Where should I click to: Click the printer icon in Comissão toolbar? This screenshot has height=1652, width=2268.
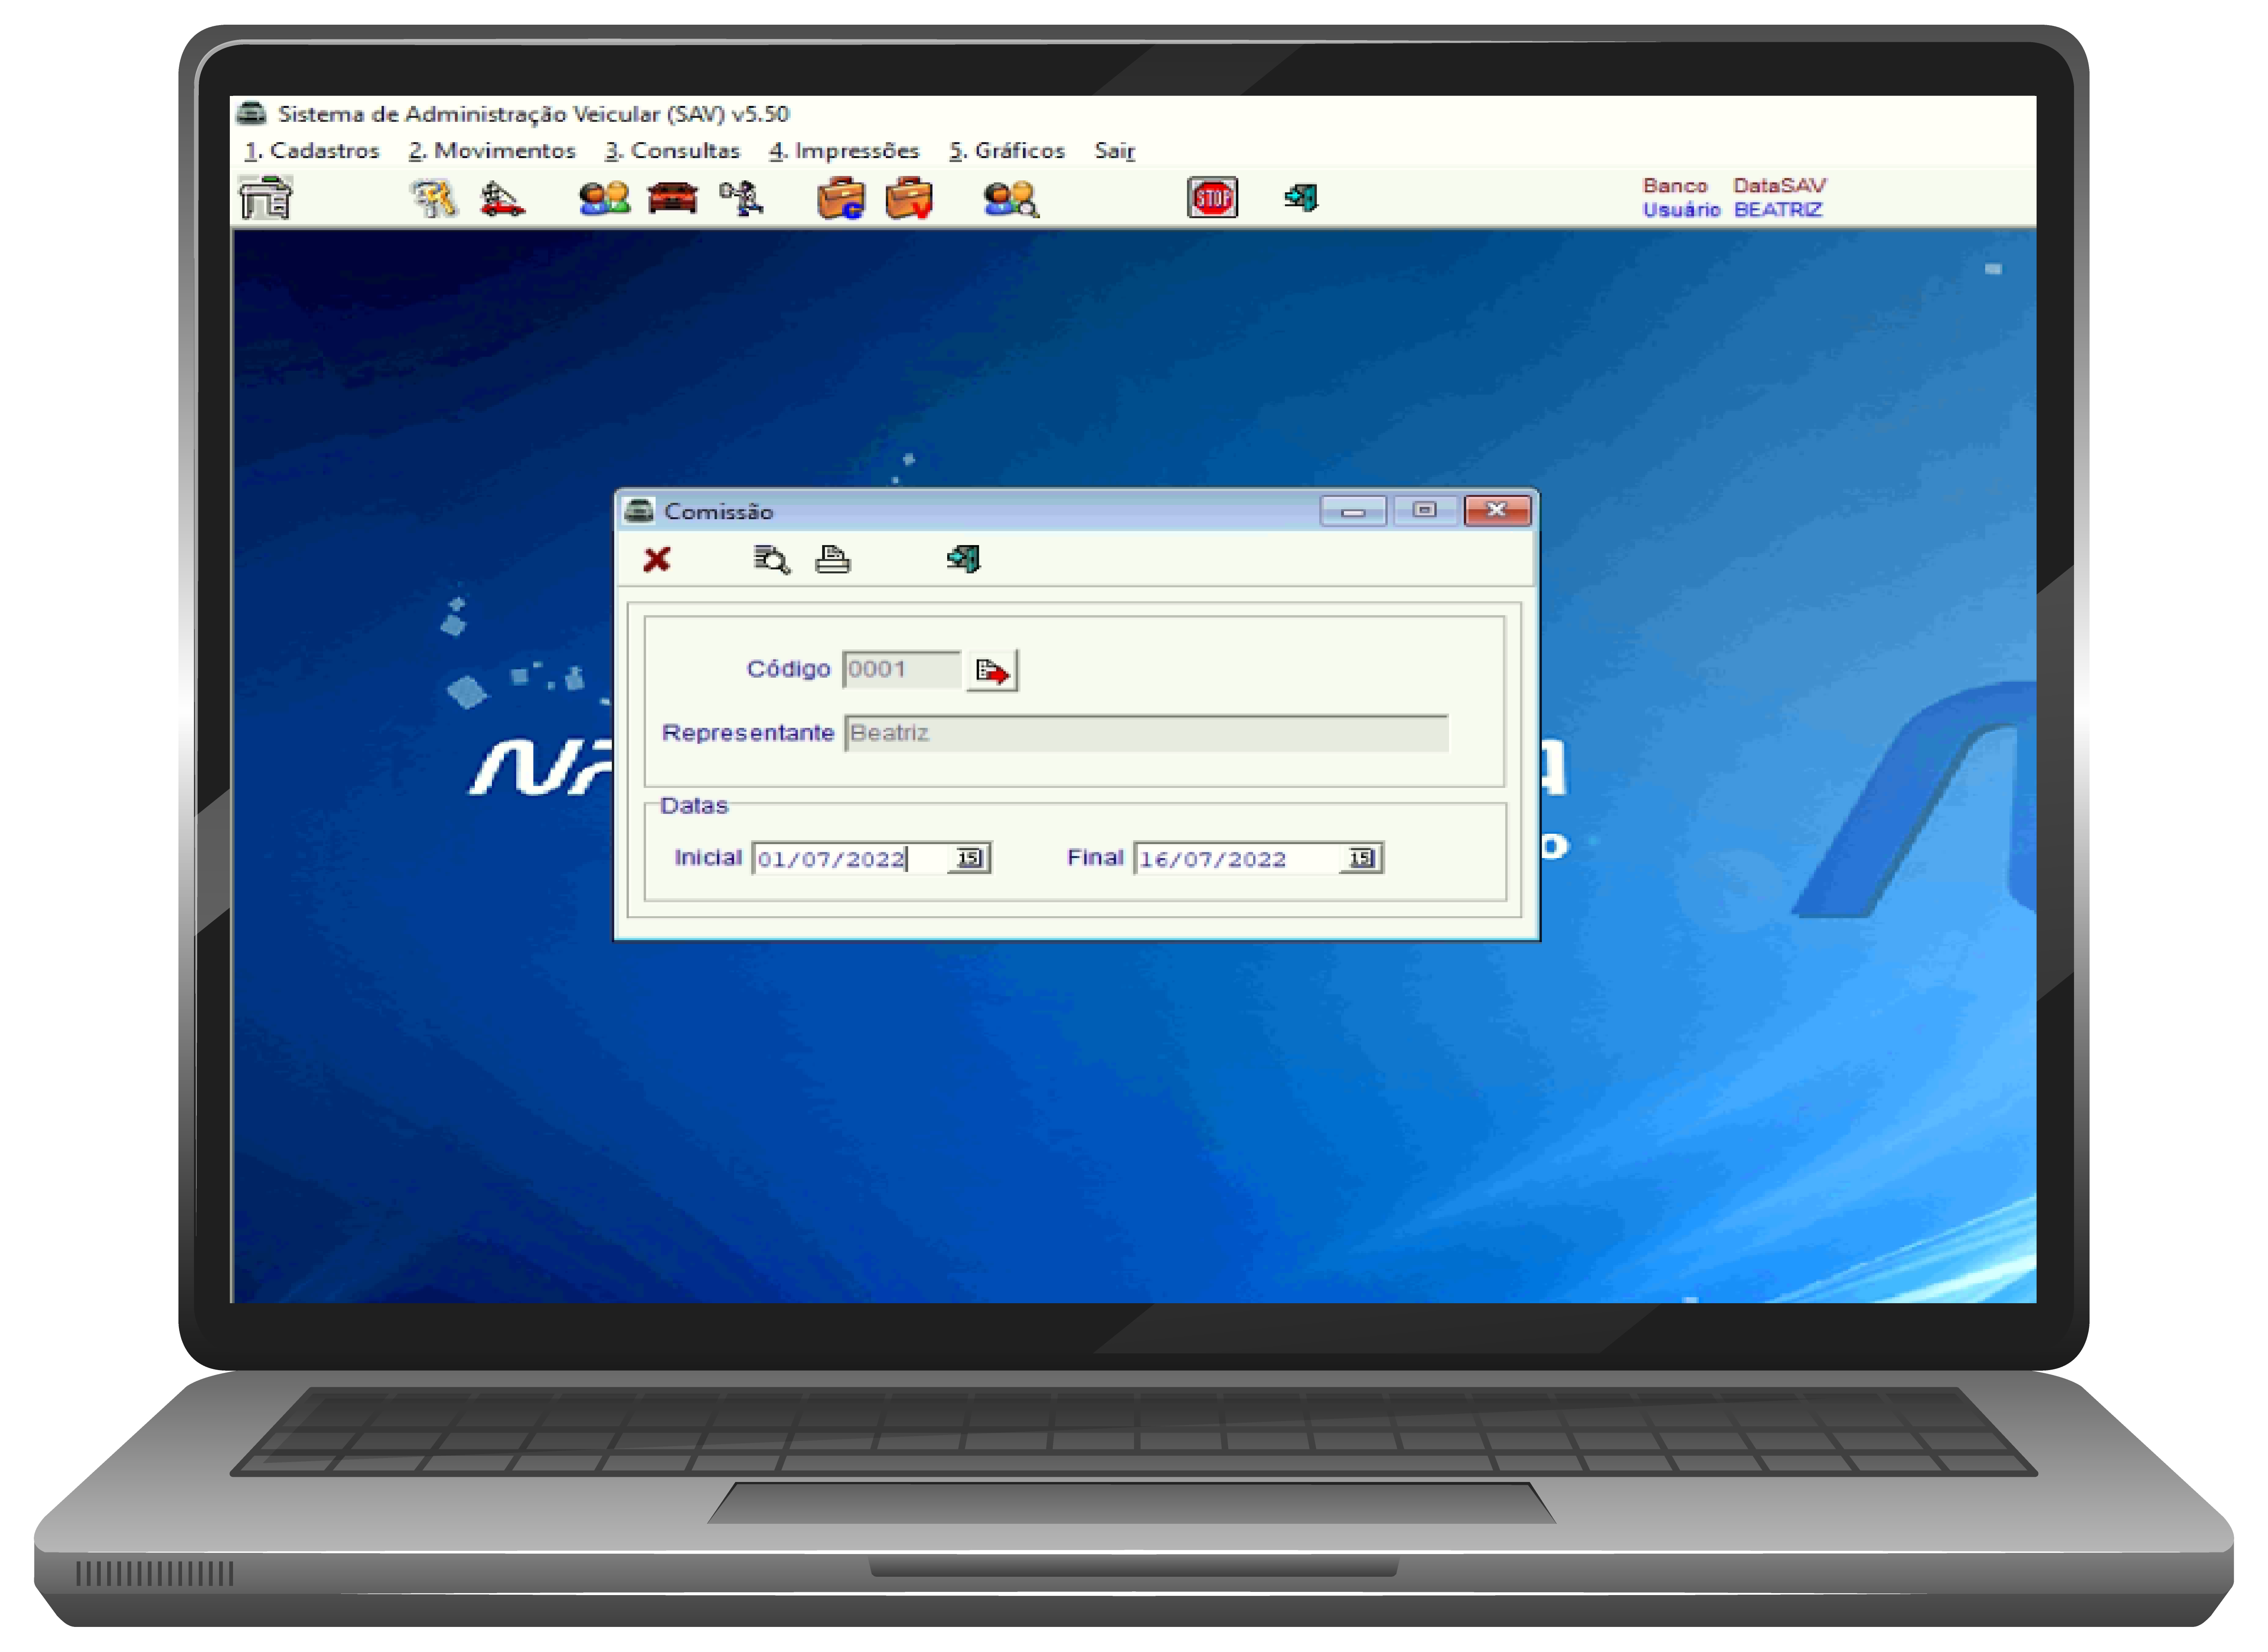[832, 559]
